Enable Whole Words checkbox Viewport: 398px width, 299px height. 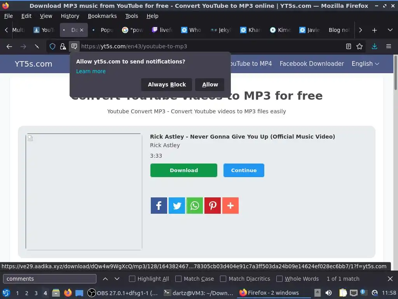(279, 279)
